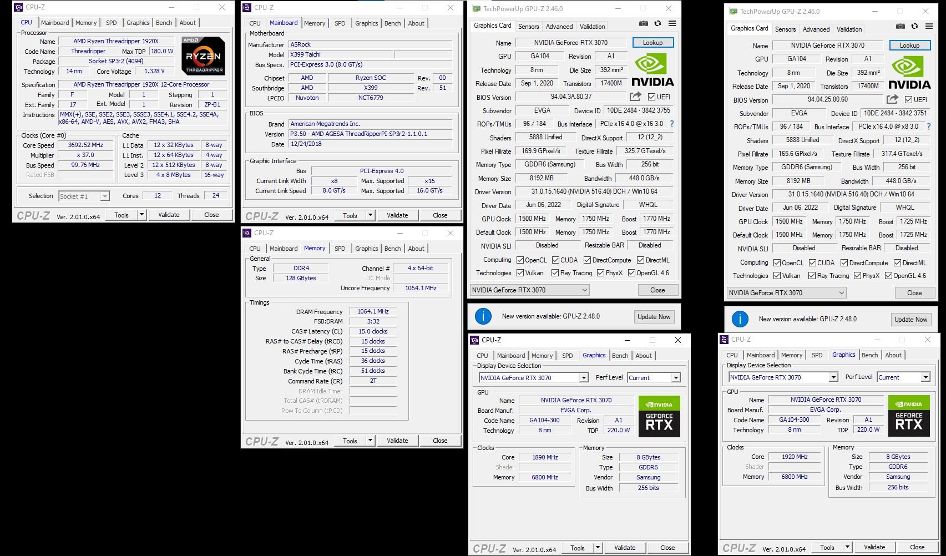The height and width of the screenshot is (556, 946).
Task: Toggle UEFI checkbox in @ x8 3.0 GPU-Z
Action: tap(908, 99)
